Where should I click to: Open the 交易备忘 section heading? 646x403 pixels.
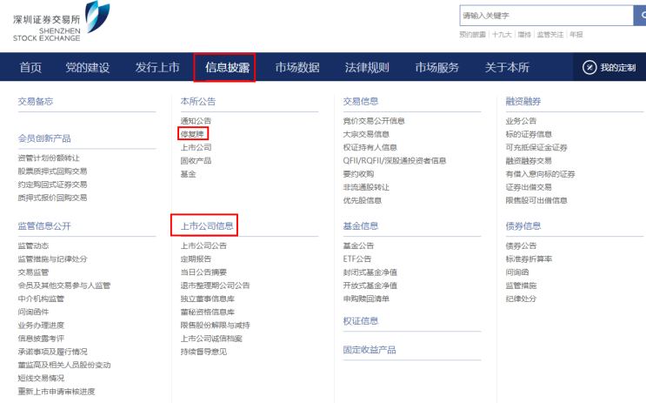(36, 102)
